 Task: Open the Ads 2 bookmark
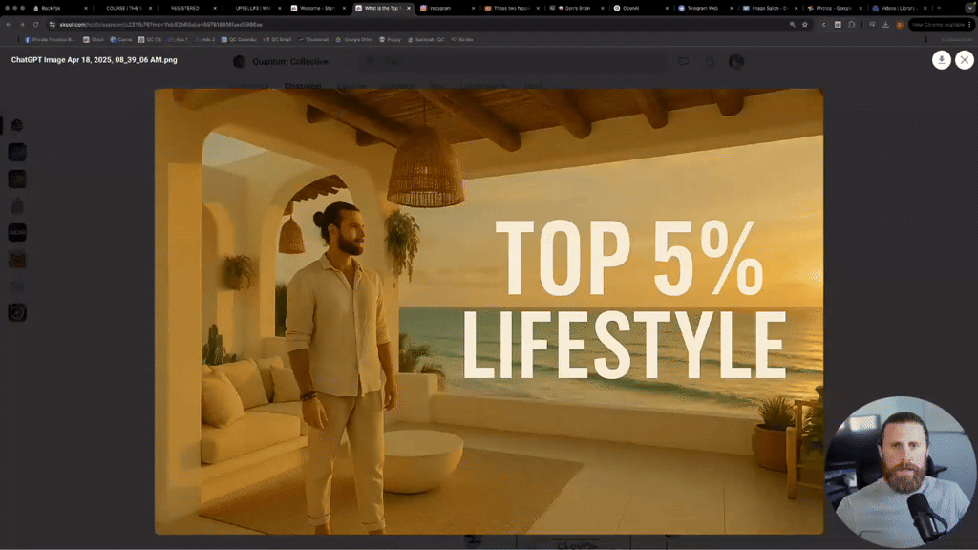tap(204, 39)
